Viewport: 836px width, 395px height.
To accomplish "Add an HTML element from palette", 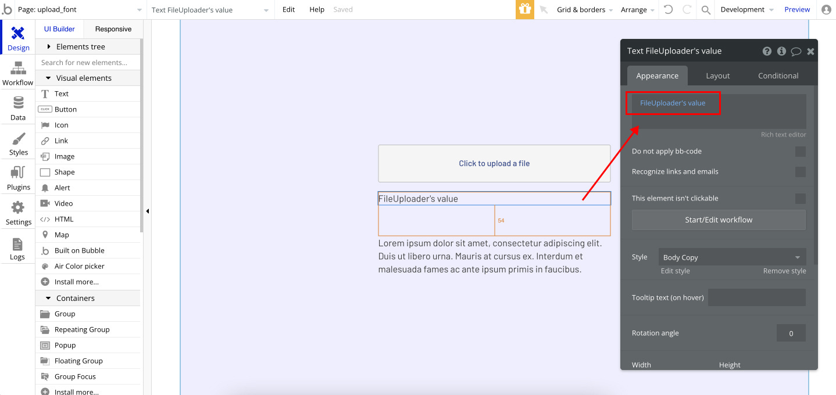I will click(x=88, y=219).
